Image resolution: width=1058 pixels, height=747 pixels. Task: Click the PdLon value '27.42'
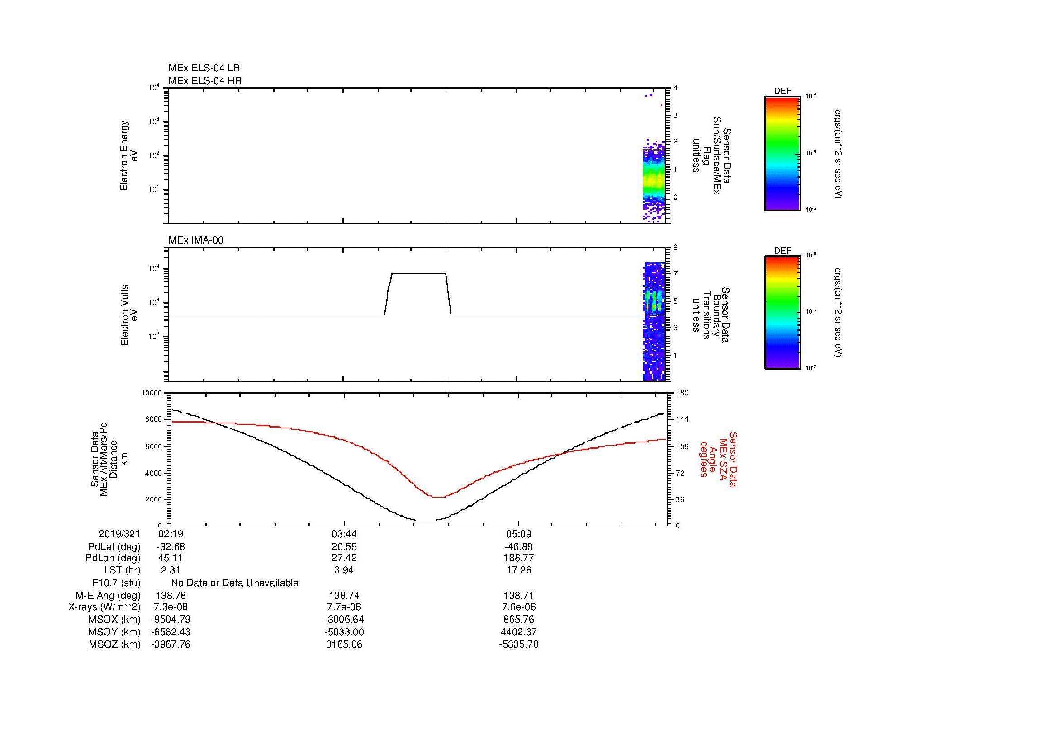[x=344, y=558]
